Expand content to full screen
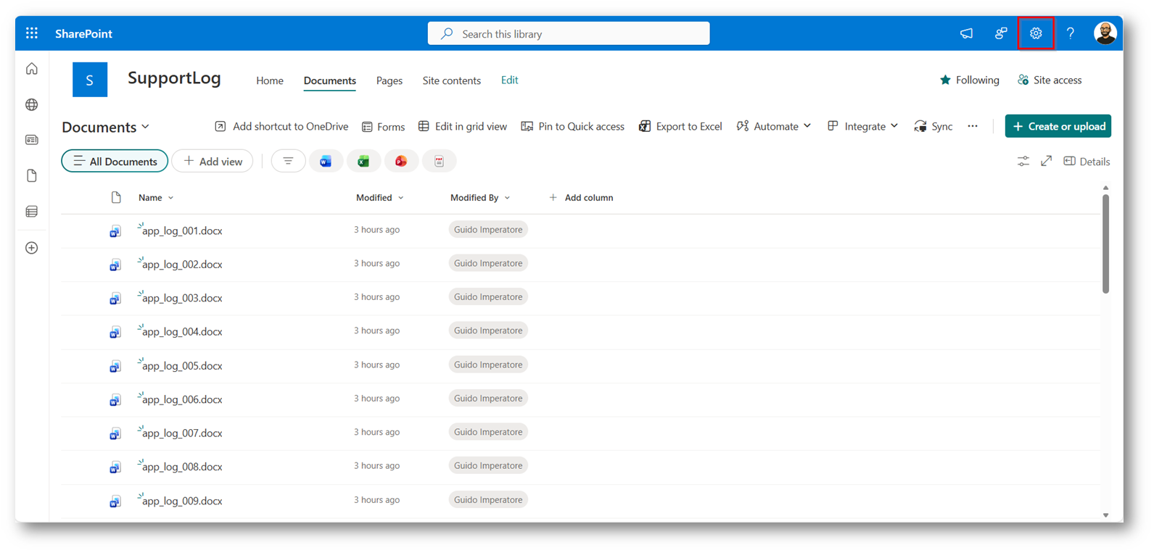1154x553 pixels. coord(1046,162)
